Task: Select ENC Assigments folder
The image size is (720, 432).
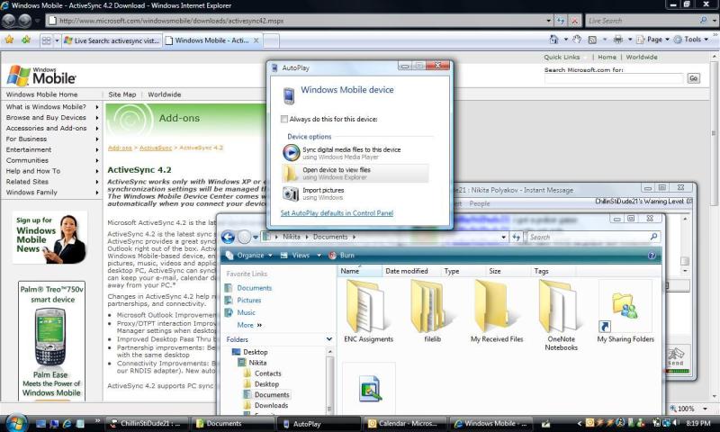Action: click(x=368, y=311)
